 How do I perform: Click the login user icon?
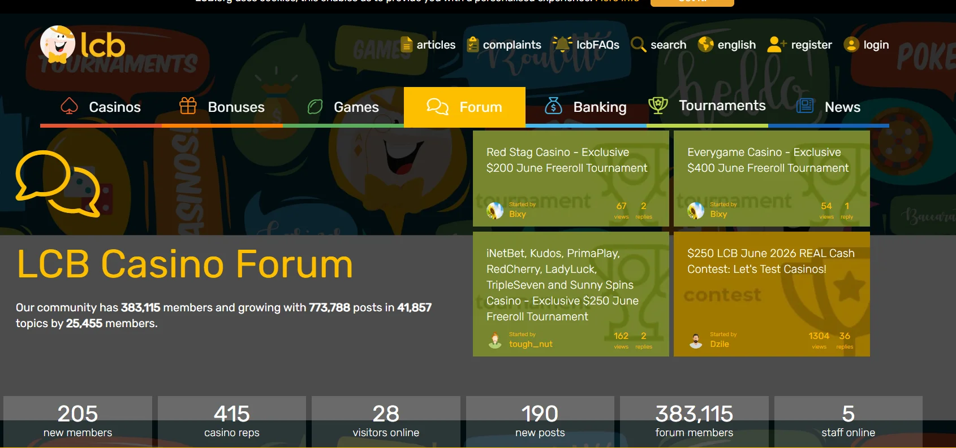click(x=851, y=44)
